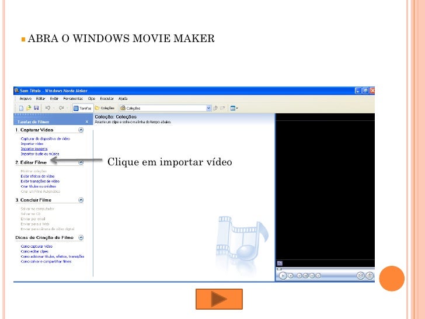Click Criar títulos ou créditos link

(38, 186)
